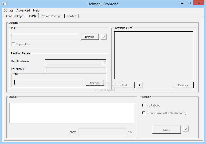This screenshot has width=206, height=144.
Task: Click the Remove partition button
Action: [x=183, y=85]
